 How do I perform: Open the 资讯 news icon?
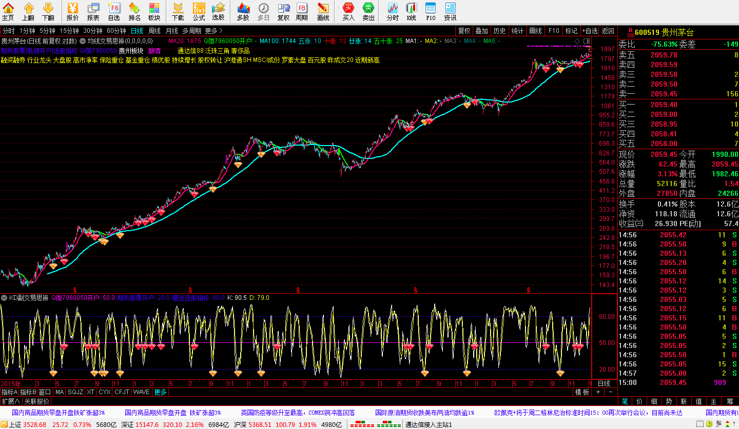(450, 11)
